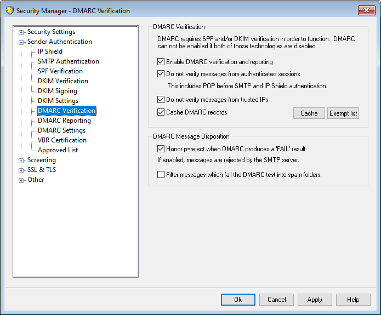Image resolution: width=381 pixels, height=315 pixels.
Task: Expand the SSL & TLS tree node
Action: point(21,170)
